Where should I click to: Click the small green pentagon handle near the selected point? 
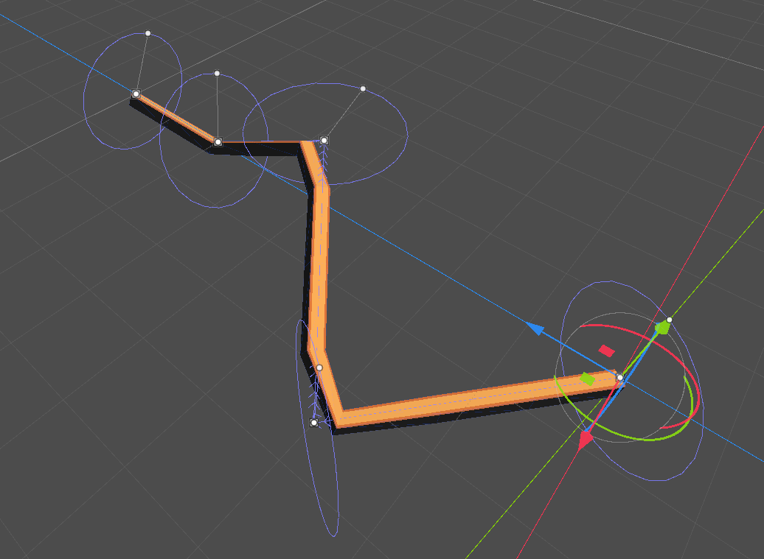click(x=586, y=379)
